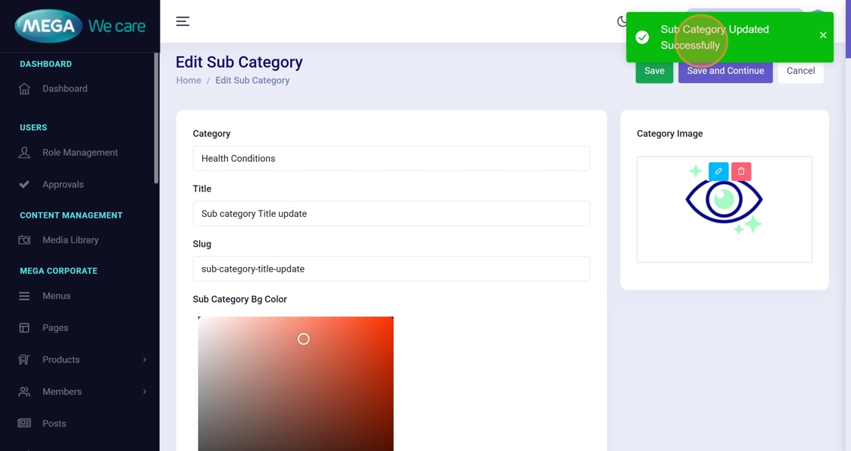
Task: Open the Pages sidebar item
Action: tap(55, 328)
